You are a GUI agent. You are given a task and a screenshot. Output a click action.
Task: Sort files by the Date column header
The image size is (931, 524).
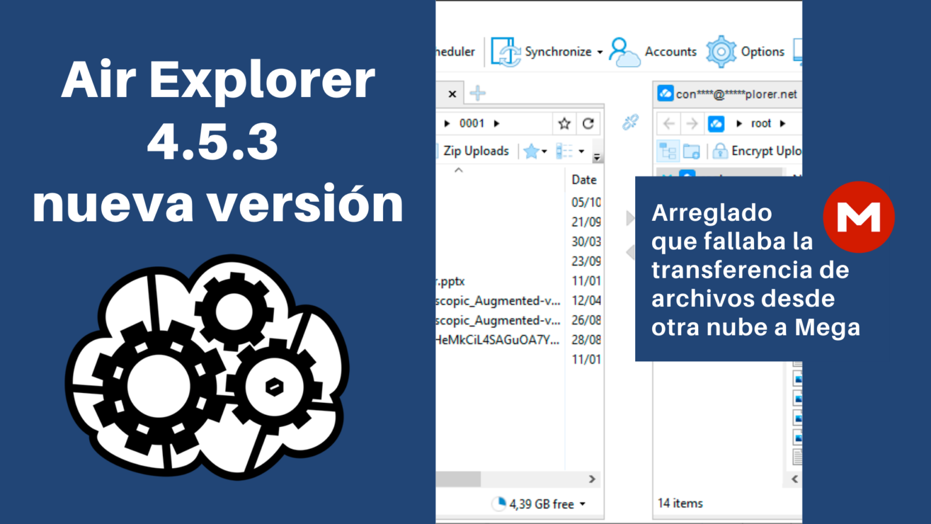584,179
